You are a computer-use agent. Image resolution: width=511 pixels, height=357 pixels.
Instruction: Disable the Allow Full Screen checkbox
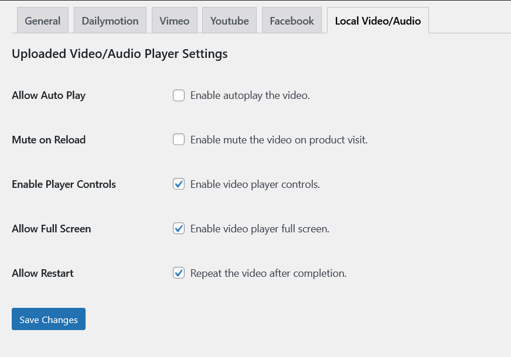click(x=179, y=229)
